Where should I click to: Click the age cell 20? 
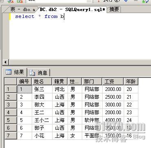[x=131, y=89]
